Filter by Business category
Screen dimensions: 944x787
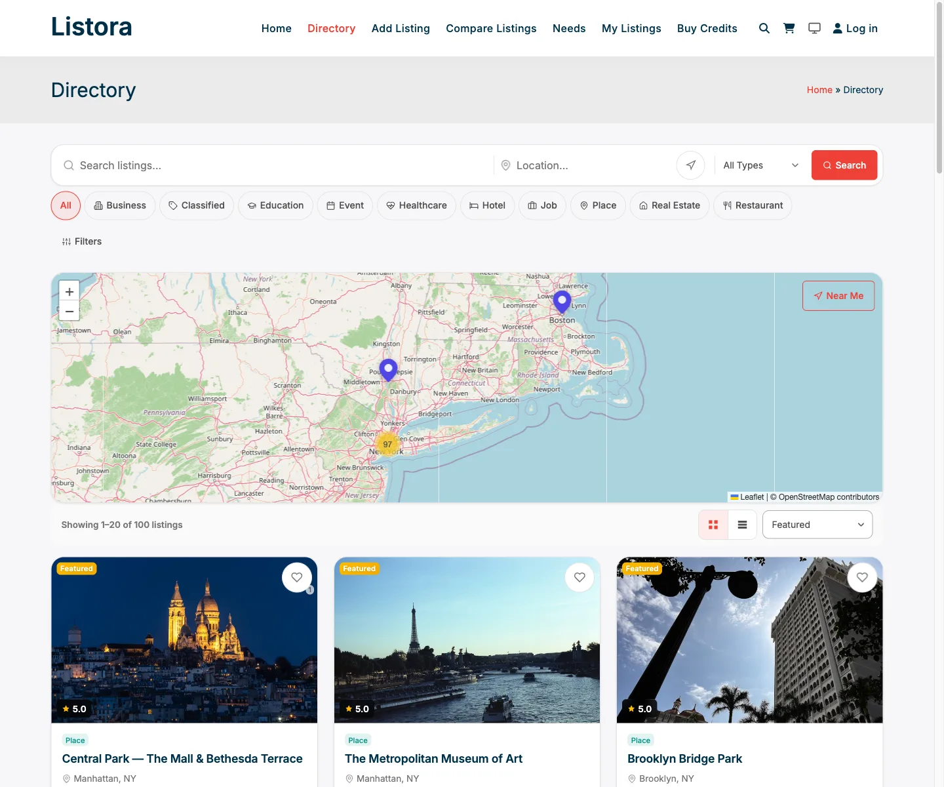pyautogui.click(x=120, y=205)
